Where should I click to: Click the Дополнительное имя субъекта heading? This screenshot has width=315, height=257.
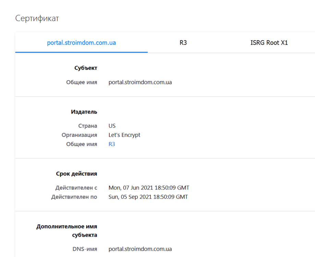(67, 231)
